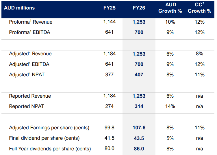The image size is (217, 155).
Task: Click Full Year dividends AUD growth 8%
Action: pos(170,149)
